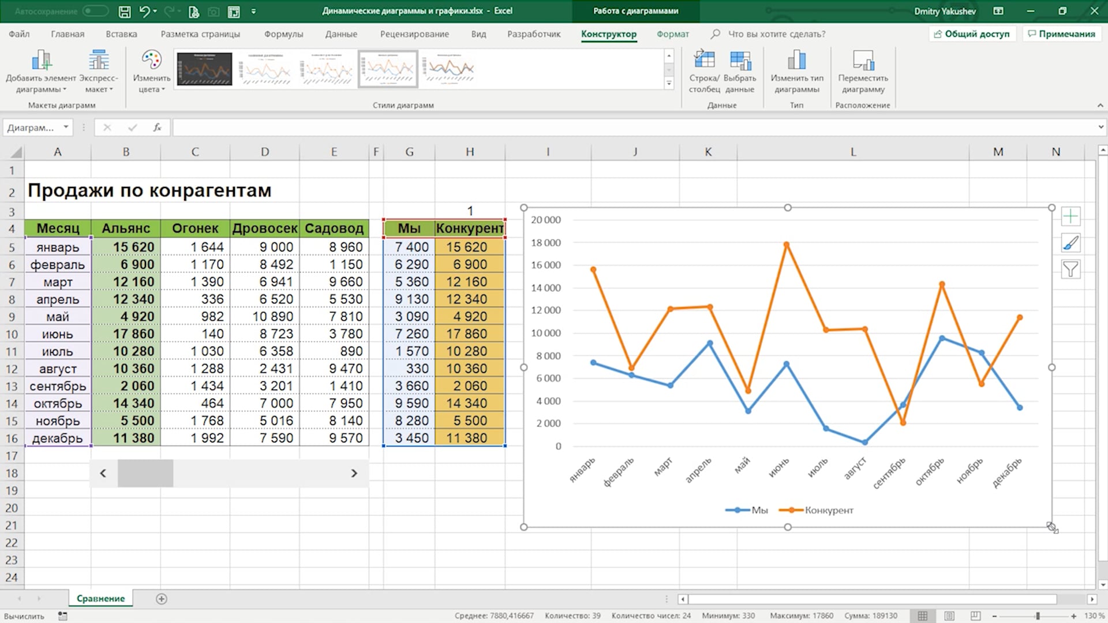Open the Quick Layout (Экспресс-макет) gallery

click(x=99, y=60)
